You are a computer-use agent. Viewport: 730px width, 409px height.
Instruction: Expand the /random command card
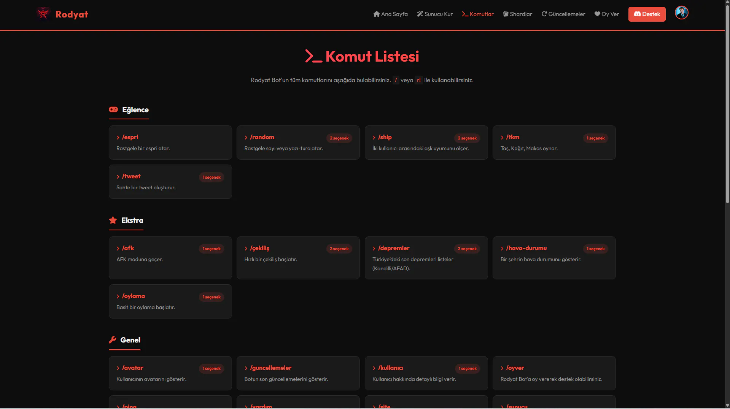pyautogui.click(x=298, y=143)
